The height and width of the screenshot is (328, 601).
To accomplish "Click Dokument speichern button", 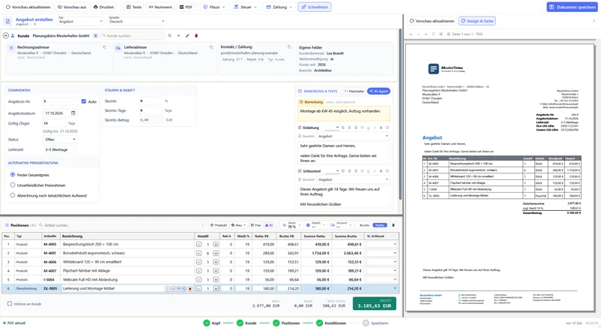I will tap(572, 7).
